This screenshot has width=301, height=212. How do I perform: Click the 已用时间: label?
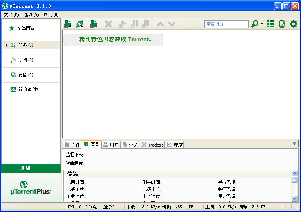click(76, 182)
